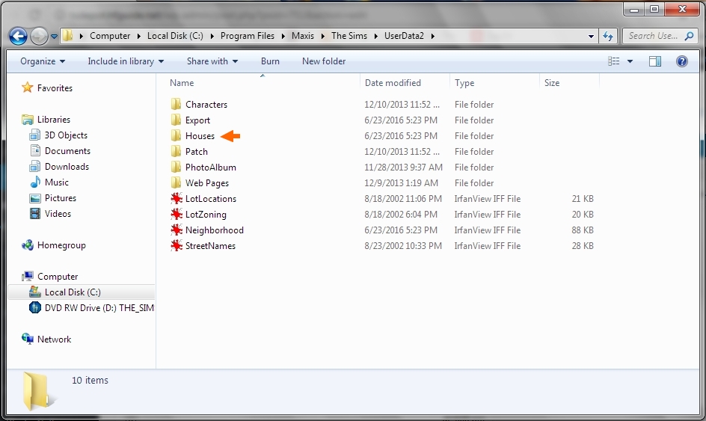This screenshot has width=706, height=421.
Task: Toggle the preview pane icon
Action: [655, 61]
